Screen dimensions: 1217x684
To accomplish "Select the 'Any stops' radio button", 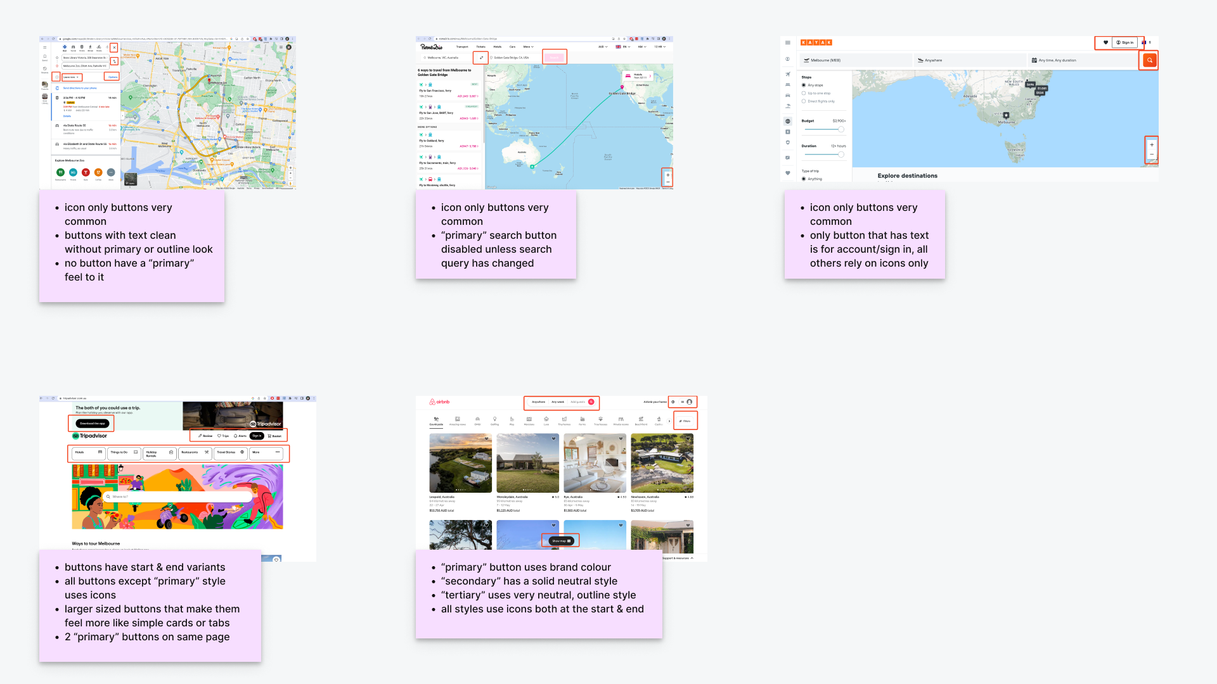I will [804, 85].
